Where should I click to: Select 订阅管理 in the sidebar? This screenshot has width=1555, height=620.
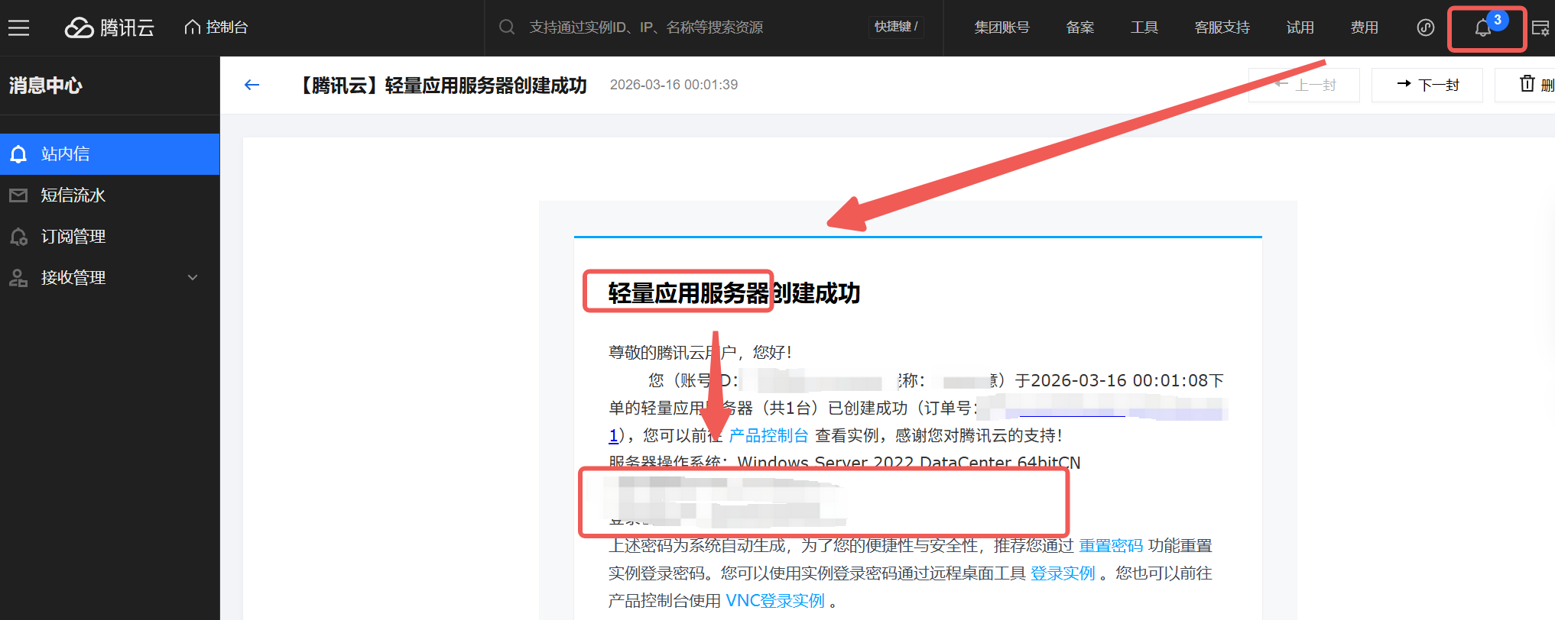(109, 237)
